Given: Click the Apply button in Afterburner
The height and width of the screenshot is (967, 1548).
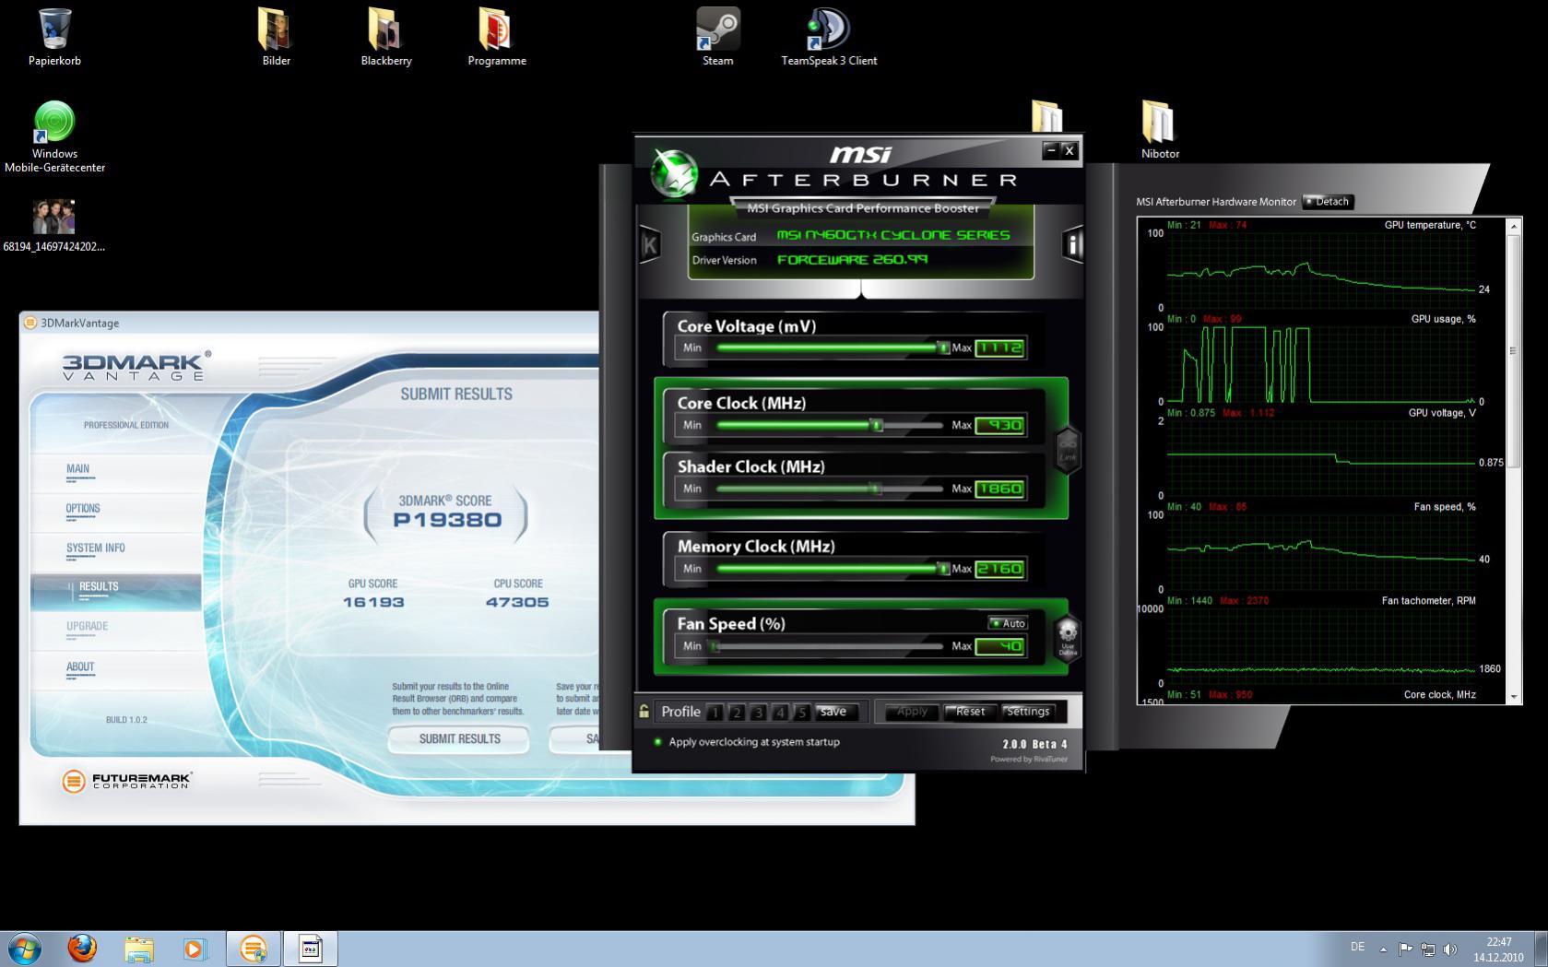Looking at the screenshot, I should click(x=912, y=712).
